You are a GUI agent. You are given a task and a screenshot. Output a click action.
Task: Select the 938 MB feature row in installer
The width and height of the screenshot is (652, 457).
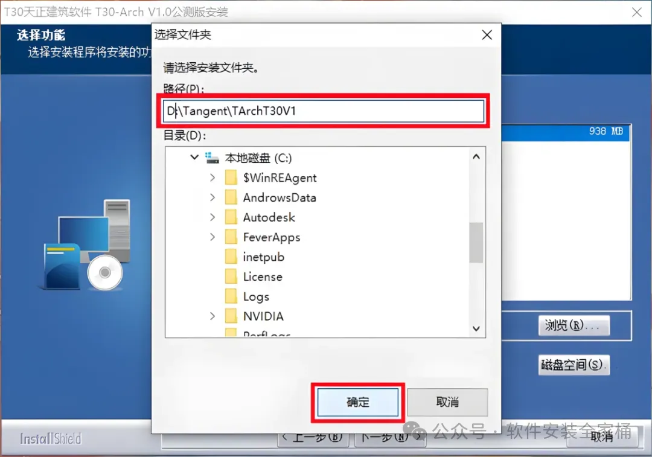tap(566, 133)
